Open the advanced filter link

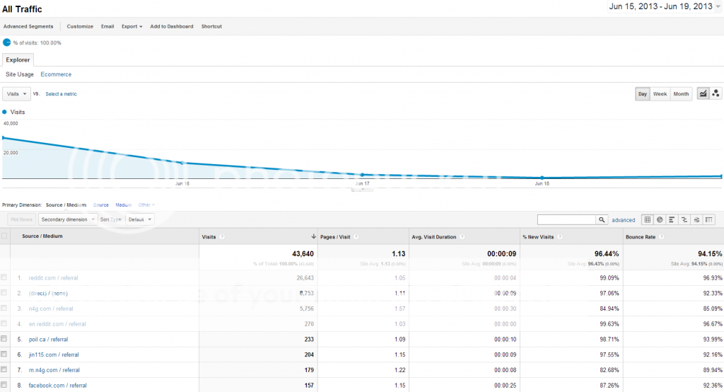tap(624, 220)
